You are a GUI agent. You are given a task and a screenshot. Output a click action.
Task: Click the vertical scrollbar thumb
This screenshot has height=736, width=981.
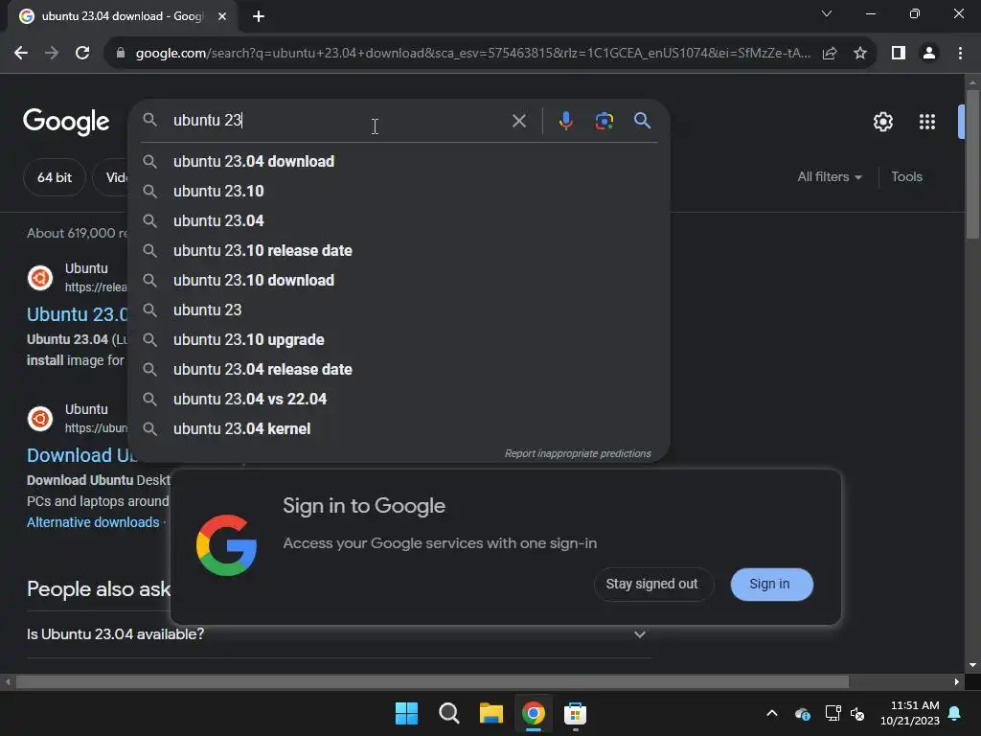972,164
